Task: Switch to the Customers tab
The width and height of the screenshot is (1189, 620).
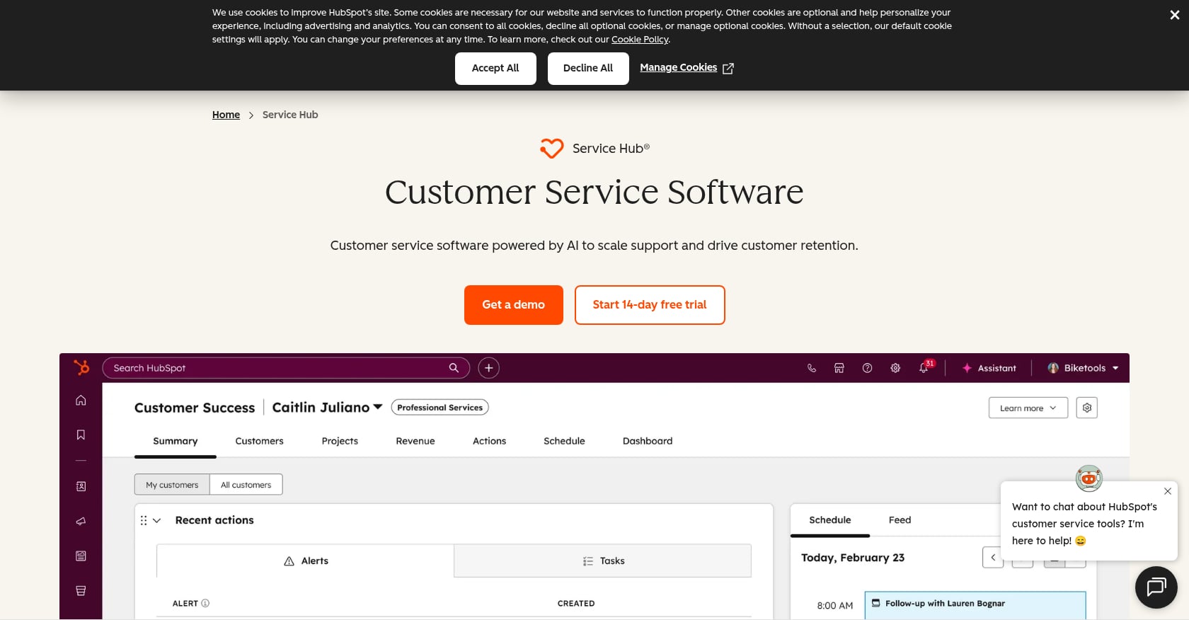Action: coord(259,441)
